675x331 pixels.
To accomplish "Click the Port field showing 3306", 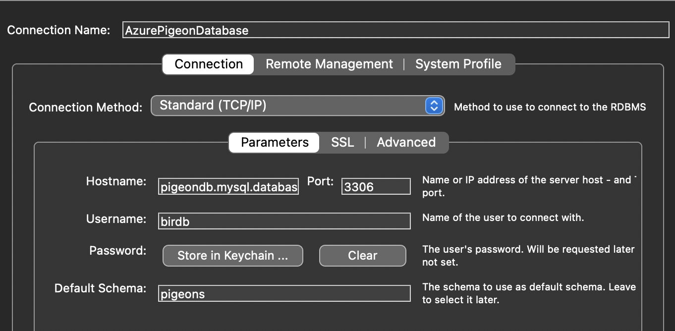I will coord(376,186).
